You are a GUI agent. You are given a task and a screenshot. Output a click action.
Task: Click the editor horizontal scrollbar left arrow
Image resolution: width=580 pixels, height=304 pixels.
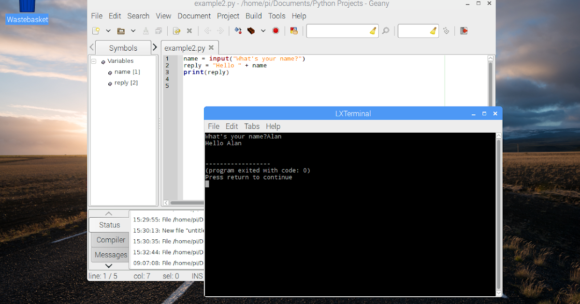[166, 203]
